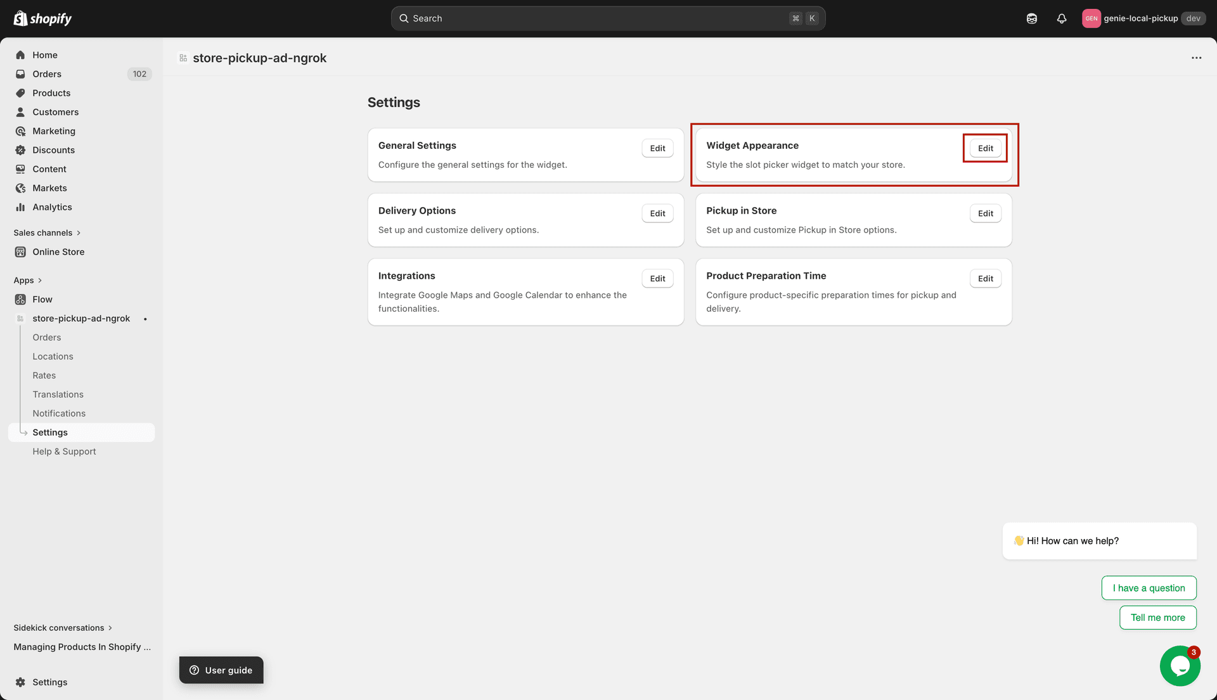Open the notifications bell

pyautogui.click(x=1062, y=18)
